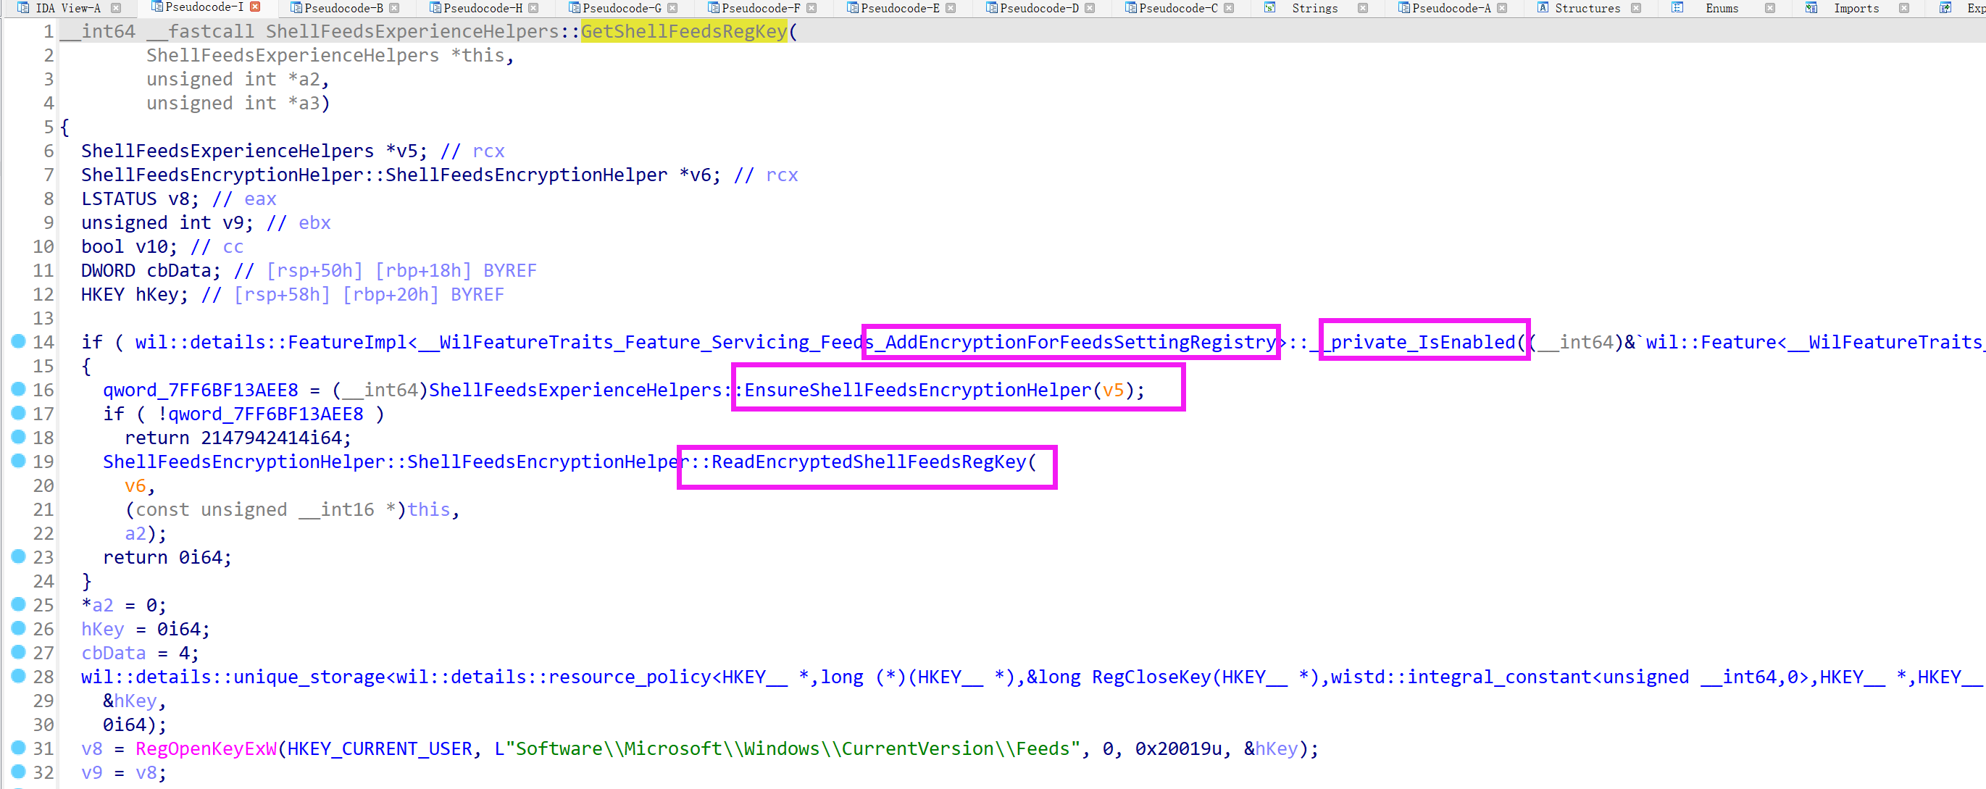
Task: Click the Structures tab icon
Action: [x=1542, y=8]
